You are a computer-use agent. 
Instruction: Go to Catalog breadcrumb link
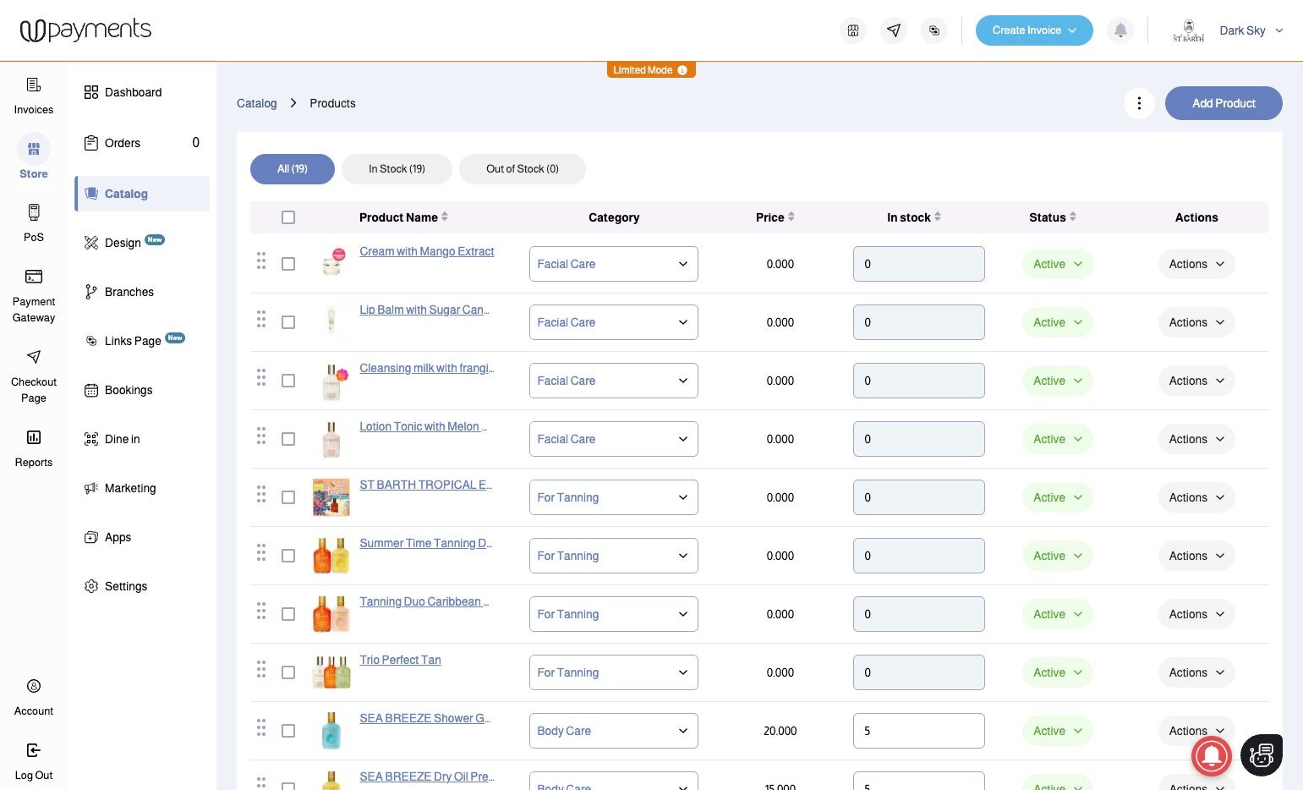click(257, 103)
